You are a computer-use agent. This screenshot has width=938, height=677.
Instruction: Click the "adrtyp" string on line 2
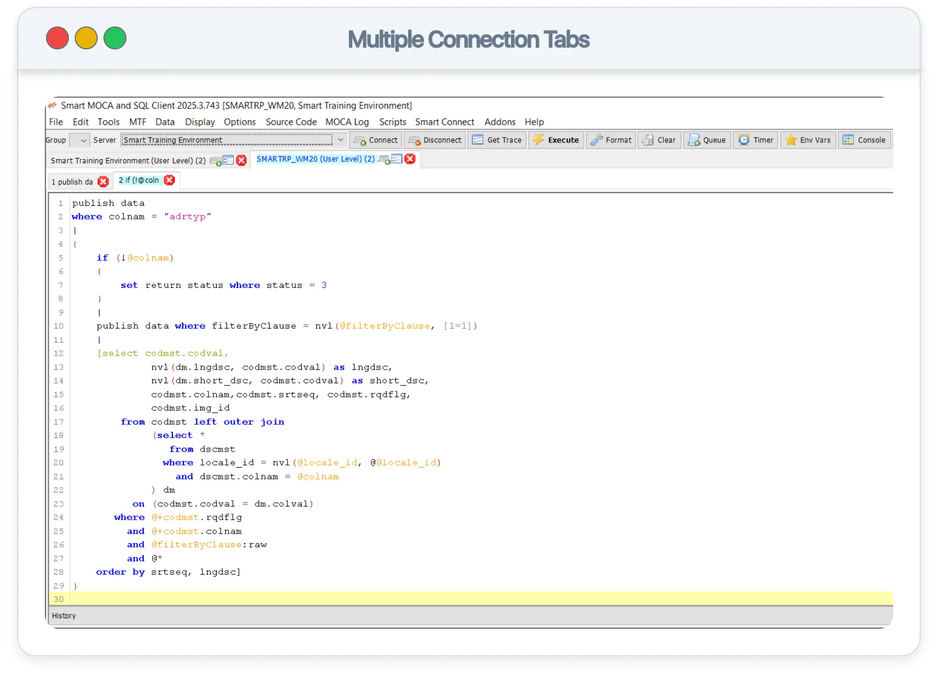point(187,216)
